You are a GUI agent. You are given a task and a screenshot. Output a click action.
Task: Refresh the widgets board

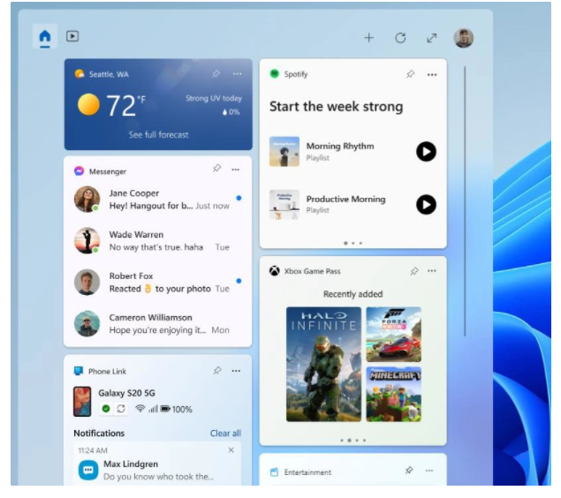coord(400,38)
